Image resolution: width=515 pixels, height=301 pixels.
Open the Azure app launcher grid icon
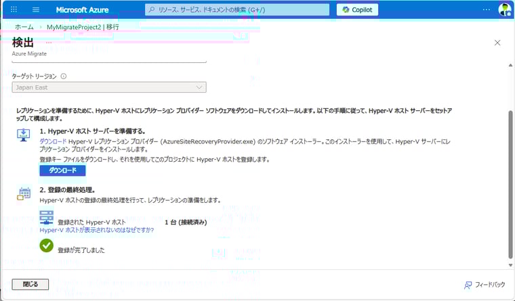[x=14, y=9]
